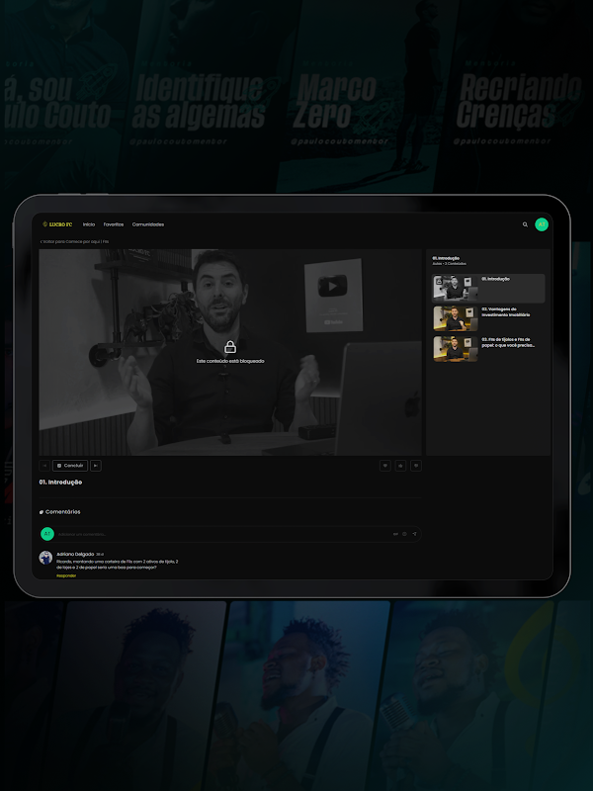Open the search magnifier icon
The width and height of the screenshot is (593, 791).
(525, 224)
